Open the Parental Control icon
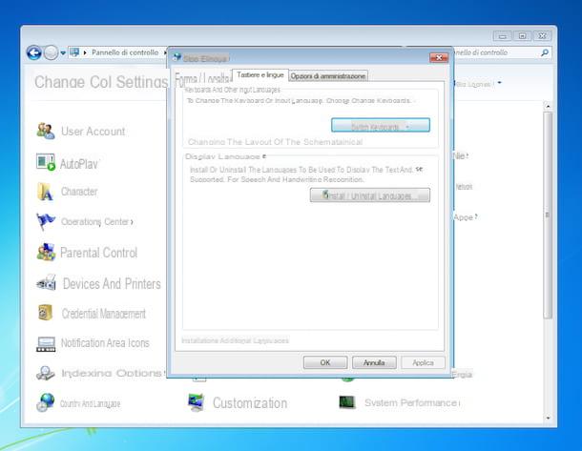Viewport: 582px width, 451px height. 46,253
